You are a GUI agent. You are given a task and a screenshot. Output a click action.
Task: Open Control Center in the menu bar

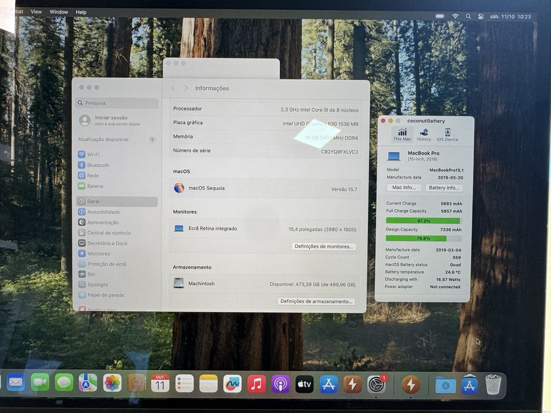click(481, 17)
